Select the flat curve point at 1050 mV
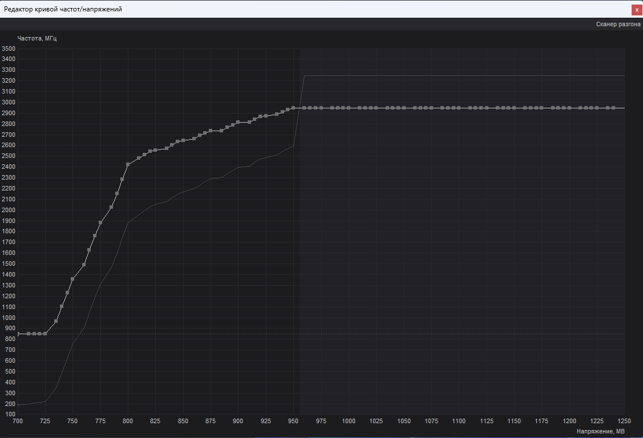The width and height of the screenshot is (643, 438). (404, 108)
